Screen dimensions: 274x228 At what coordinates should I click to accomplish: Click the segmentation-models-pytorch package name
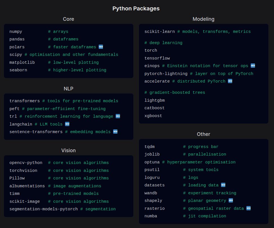click(44, 209)
